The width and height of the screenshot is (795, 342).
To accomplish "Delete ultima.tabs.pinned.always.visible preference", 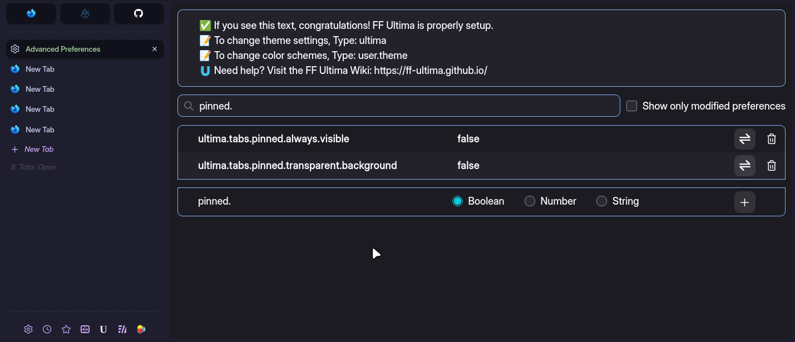I will [x=772, y=139].
